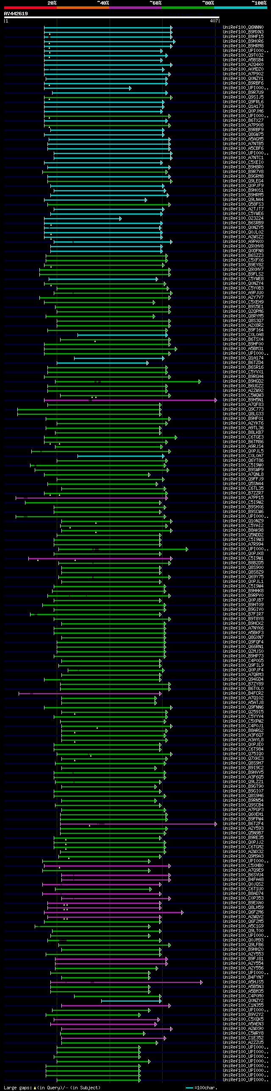
Task: Select hit label UniRef100_C6TGE3
Action: click(243, 437)
